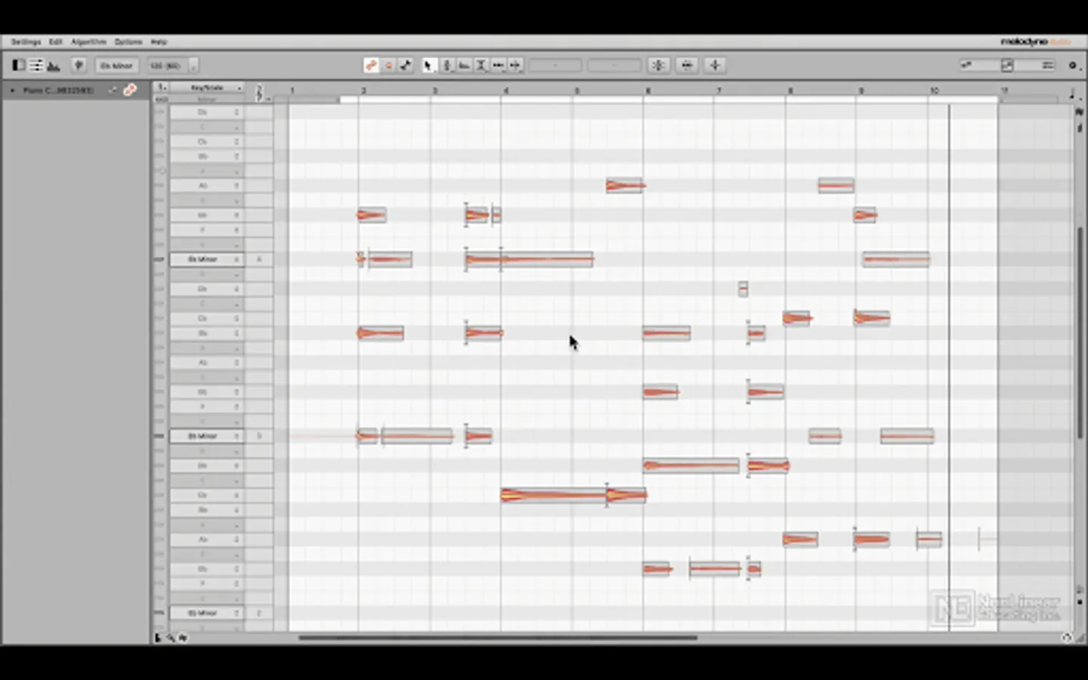Select the Pitch tool
The width and height of the screenshot is (1088, 680).
(447, 66)
